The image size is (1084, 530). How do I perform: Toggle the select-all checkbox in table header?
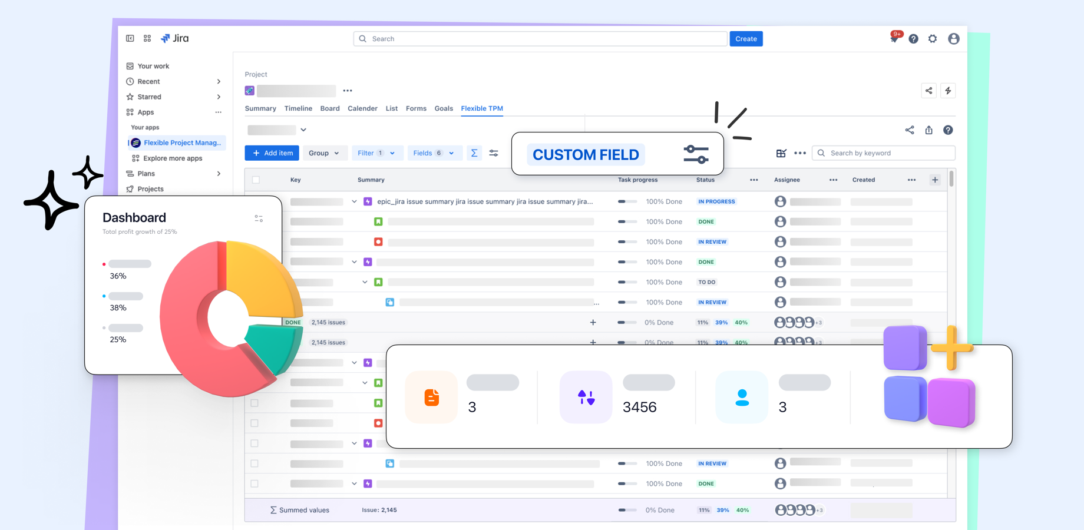tap(256, 180)
